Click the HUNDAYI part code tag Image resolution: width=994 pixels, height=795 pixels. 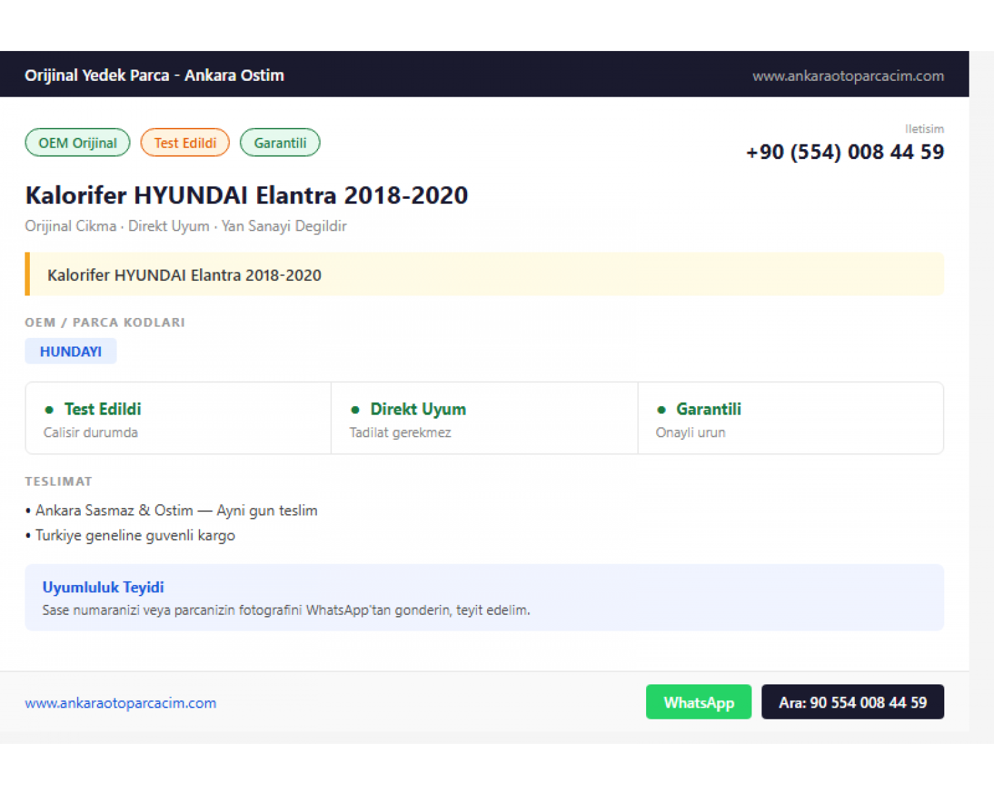71,351
